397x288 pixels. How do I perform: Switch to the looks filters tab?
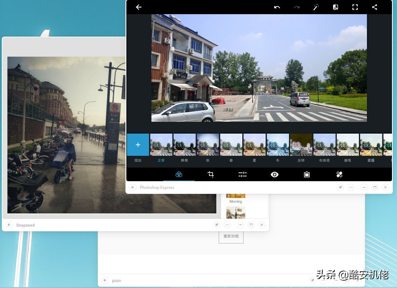coord(179,174)
